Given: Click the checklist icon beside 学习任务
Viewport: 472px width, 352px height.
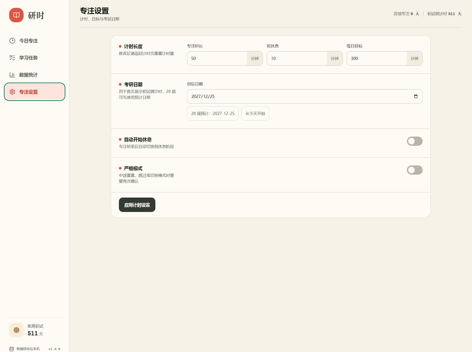Looking at the screenshot, I should click(x=12, y=58).
